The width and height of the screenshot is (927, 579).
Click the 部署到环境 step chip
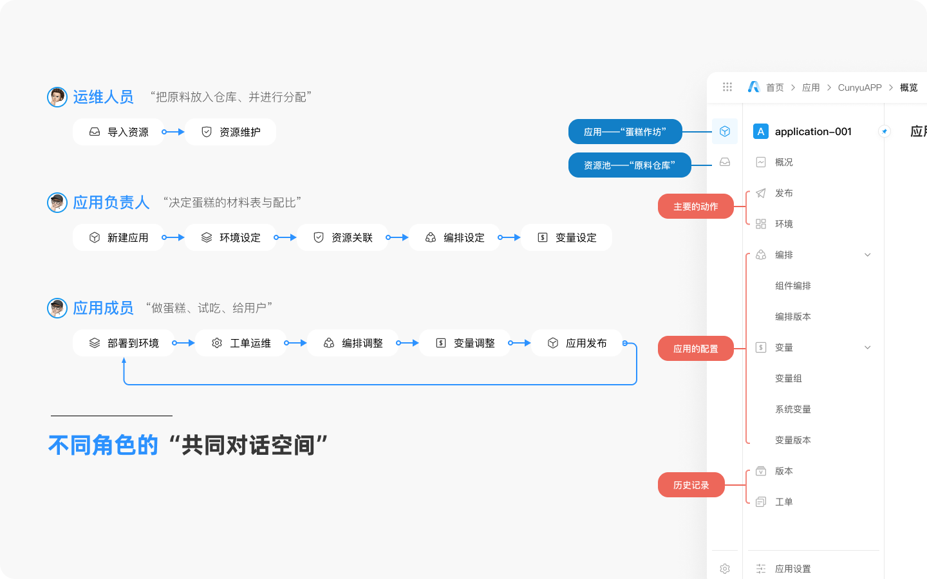point(124,343)
